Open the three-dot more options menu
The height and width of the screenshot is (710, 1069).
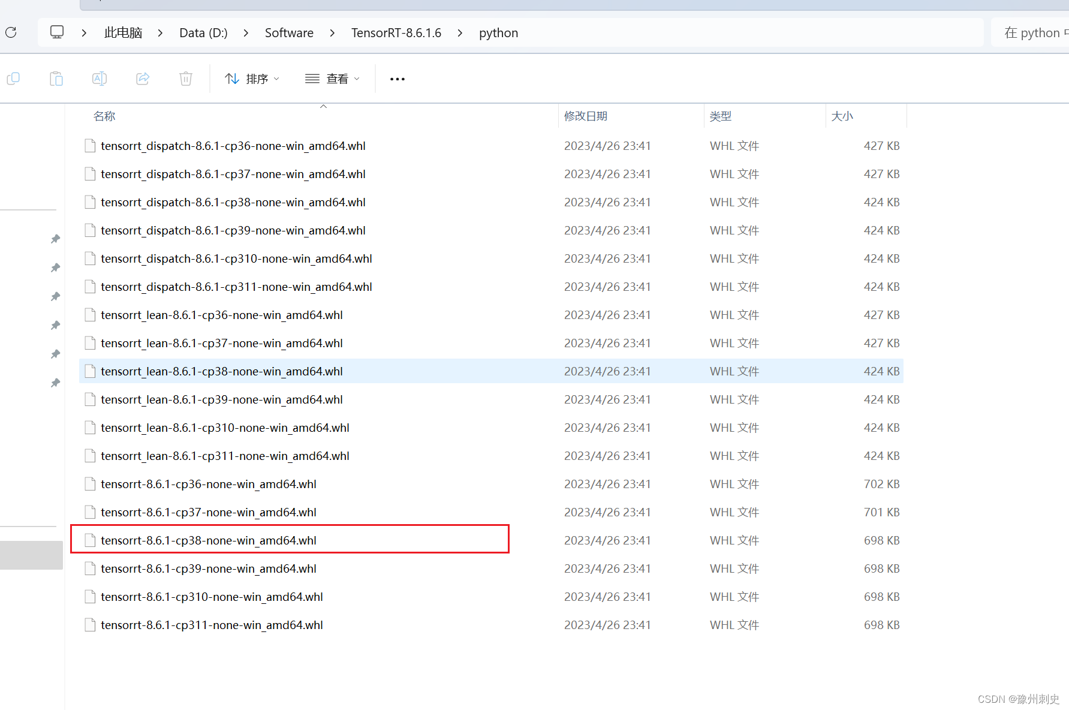coord(398,79)
